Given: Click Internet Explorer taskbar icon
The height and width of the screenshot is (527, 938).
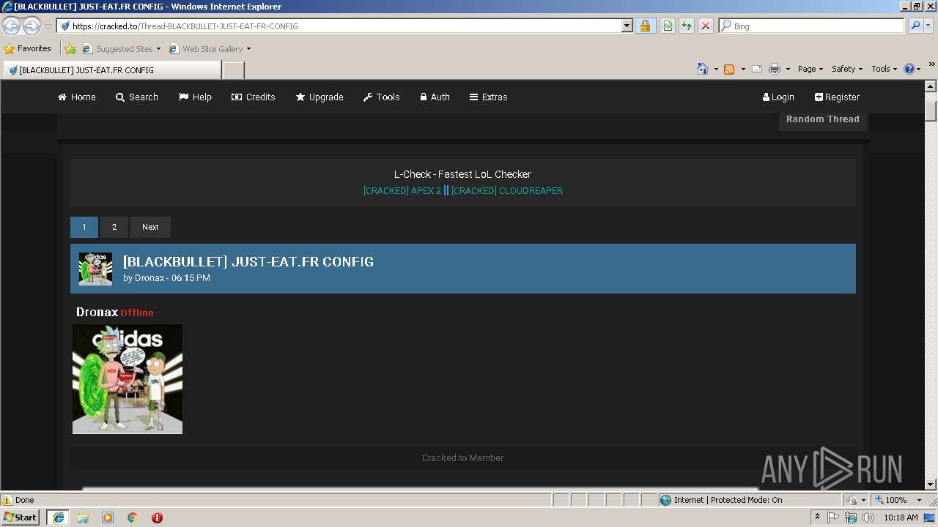Looking at the screenshot, I should coord(58,517).
